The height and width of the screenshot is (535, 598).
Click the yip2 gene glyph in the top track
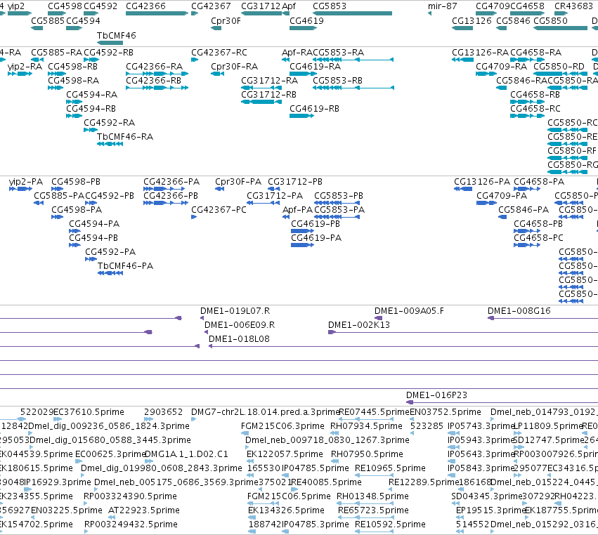[x=20, y=13]
